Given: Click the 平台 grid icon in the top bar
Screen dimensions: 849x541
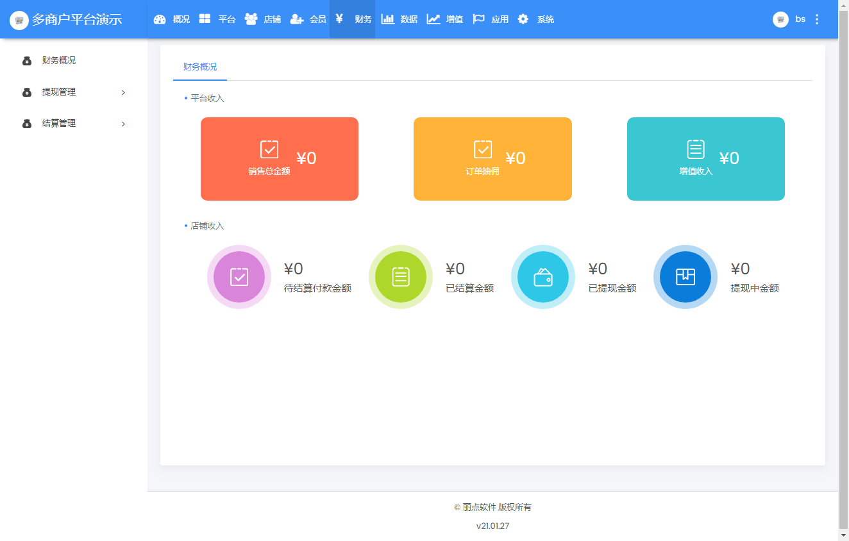Looking at the screenshot, I should pos(205,19).
